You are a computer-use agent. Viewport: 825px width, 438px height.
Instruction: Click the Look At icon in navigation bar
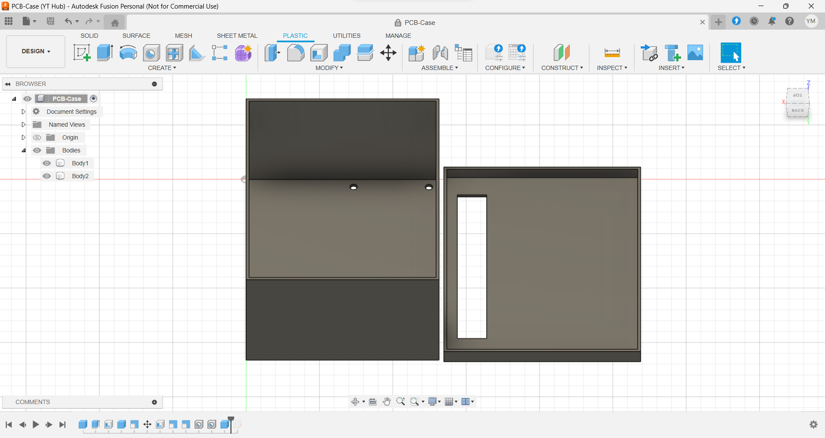click(373, 401)
